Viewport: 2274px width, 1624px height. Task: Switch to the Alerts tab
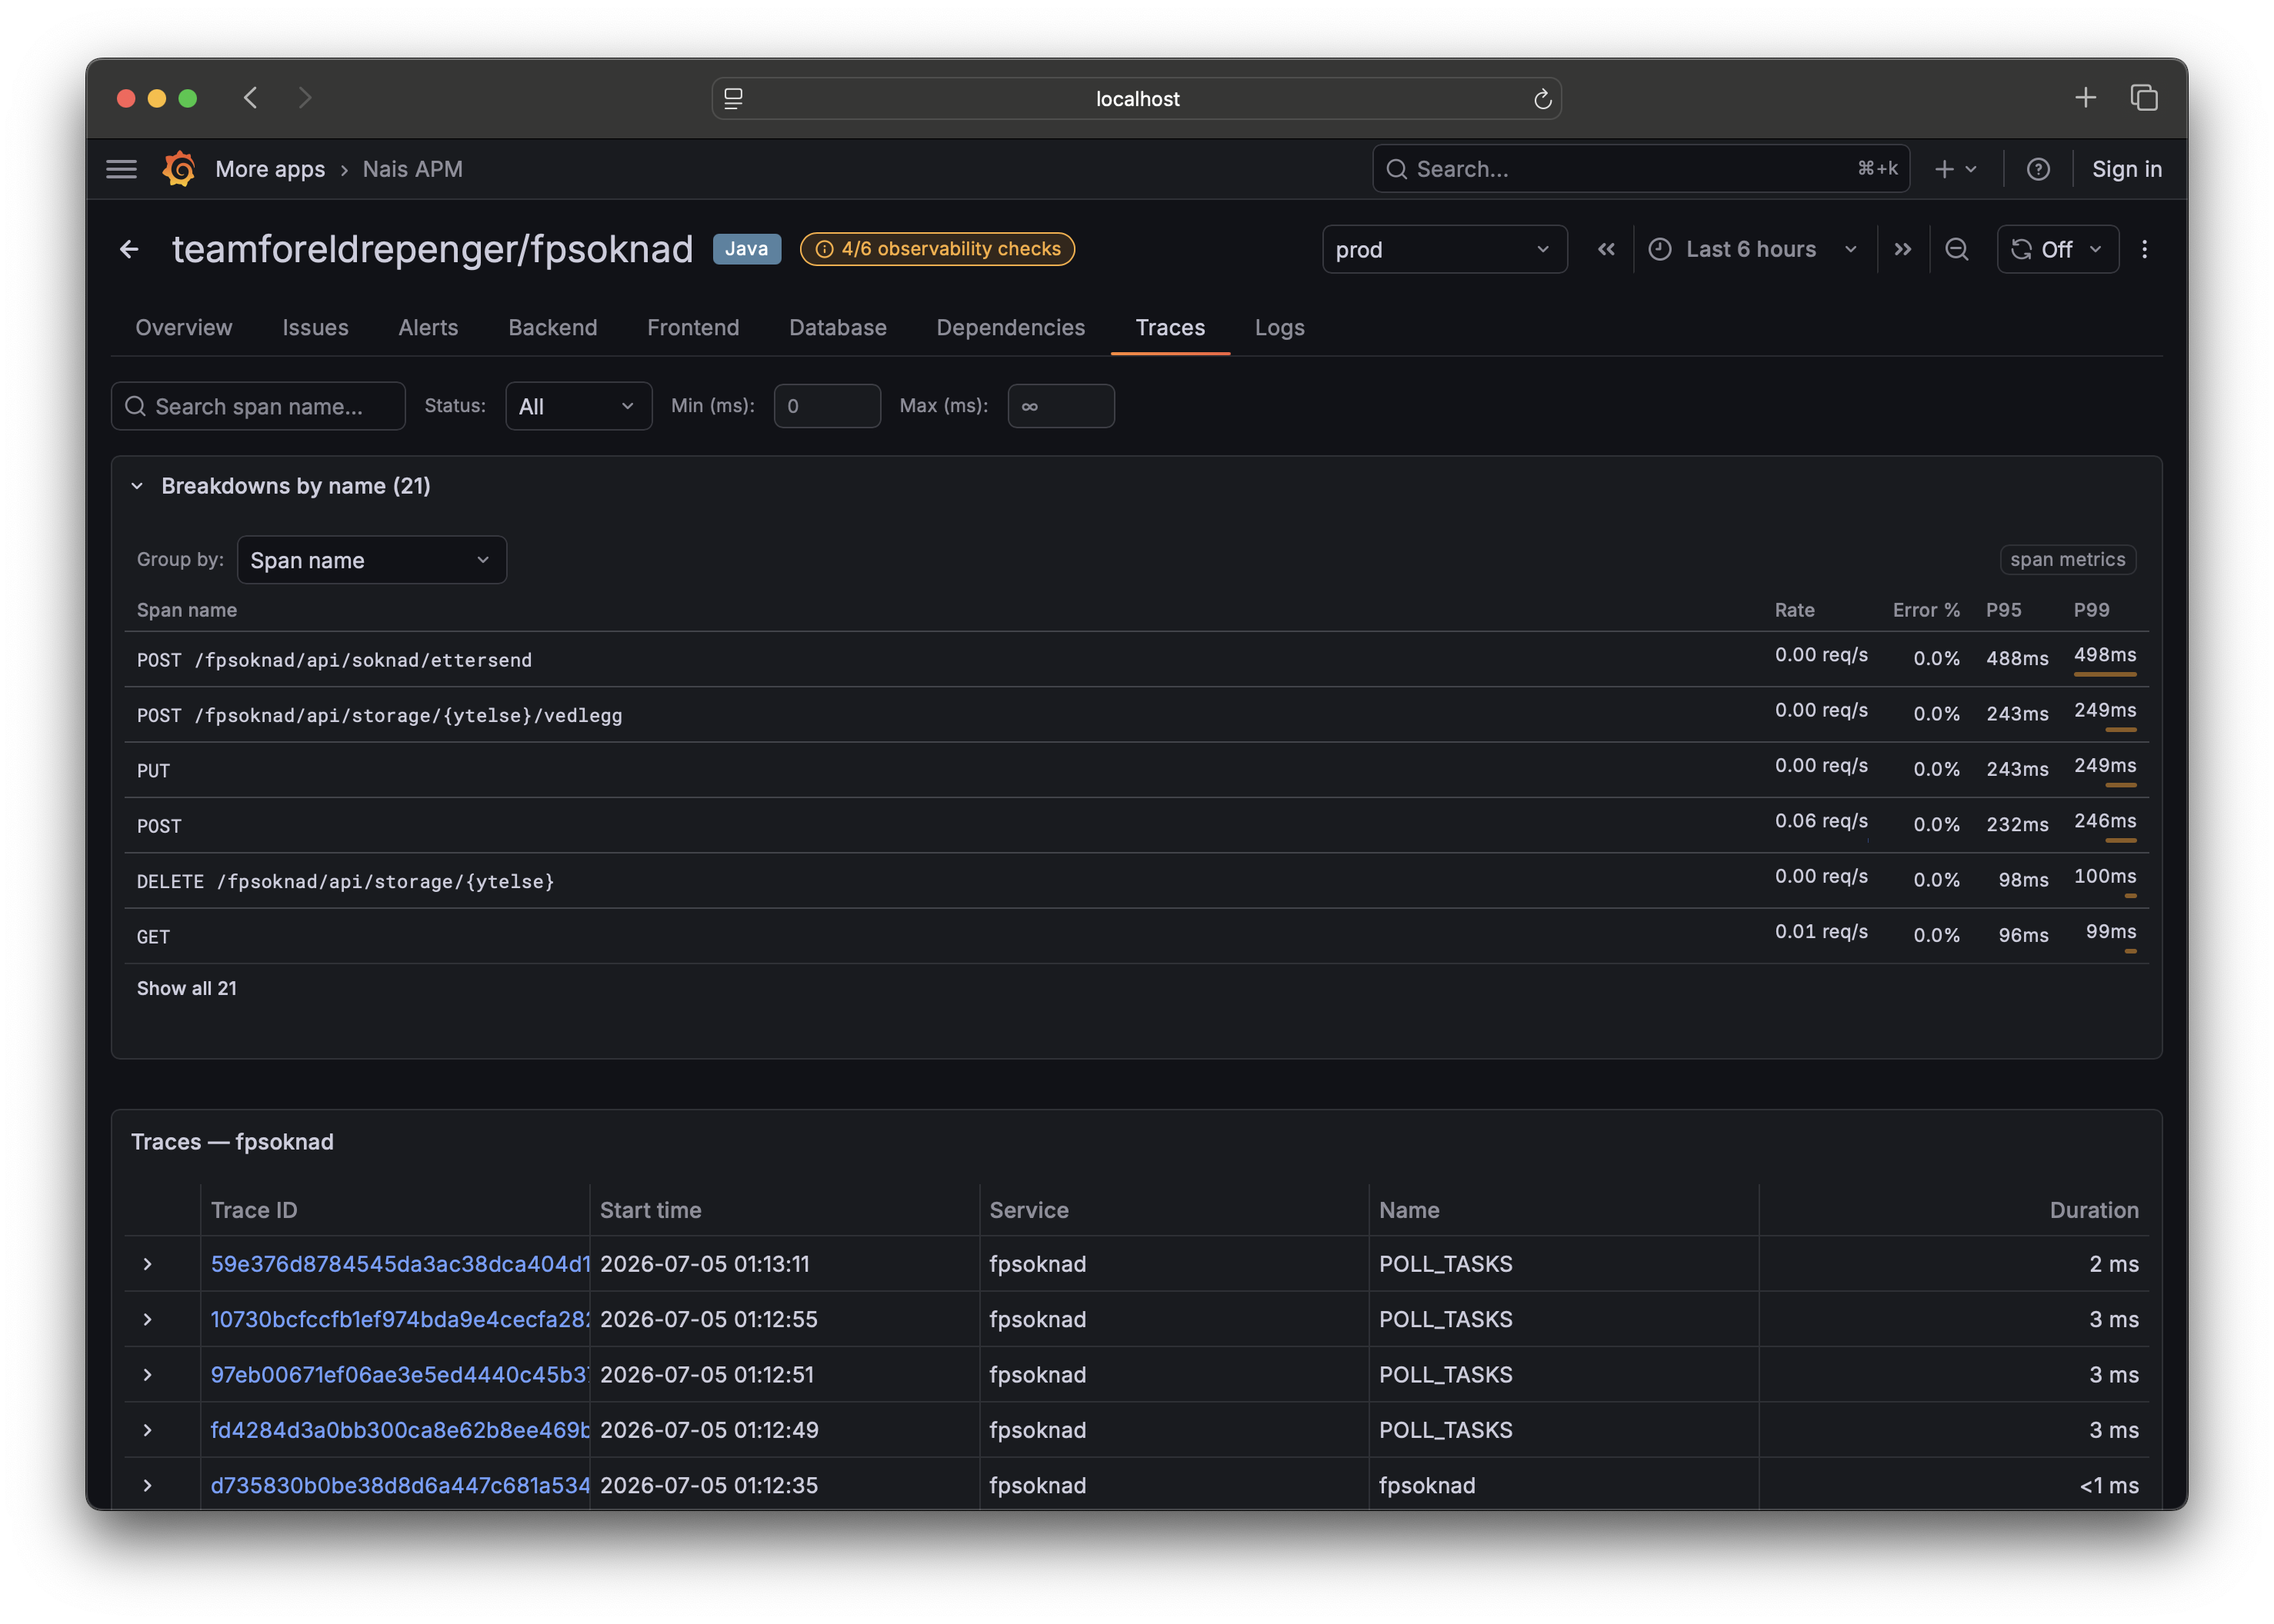[428, 327]
